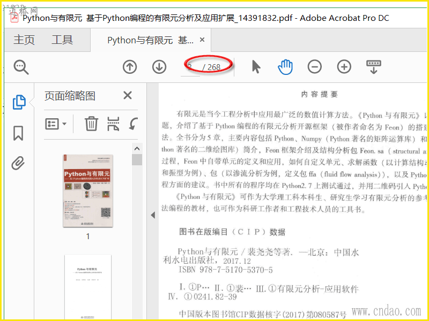Click the 图书在版编目（CIP）数据 heading

(232, 232)
